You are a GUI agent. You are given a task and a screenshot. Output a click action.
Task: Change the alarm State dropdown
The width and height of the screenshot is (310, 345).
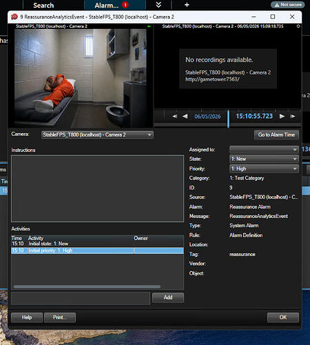coord(264,159)
